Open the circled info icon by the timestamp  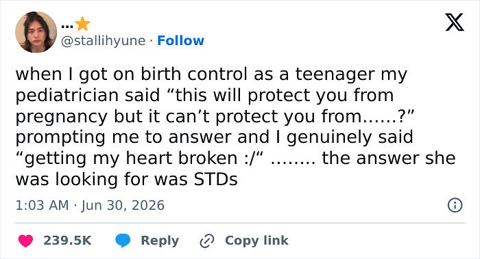pyautogui.click(x=455, y=205)
